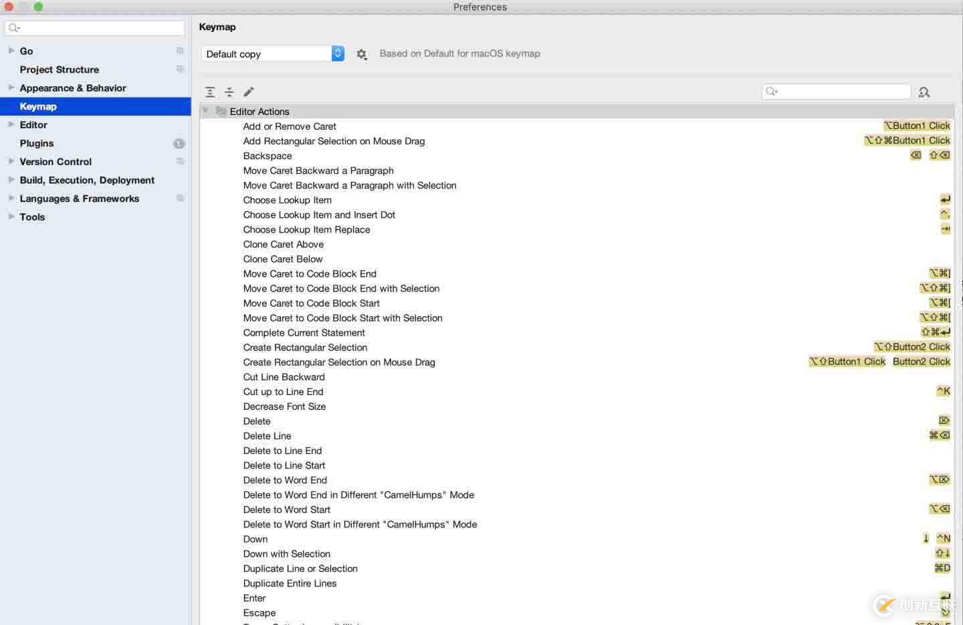The width and height of the screenshot is (963, 625).
Task: Select Duplicate Entire Lines action
Action: (290, 583)
